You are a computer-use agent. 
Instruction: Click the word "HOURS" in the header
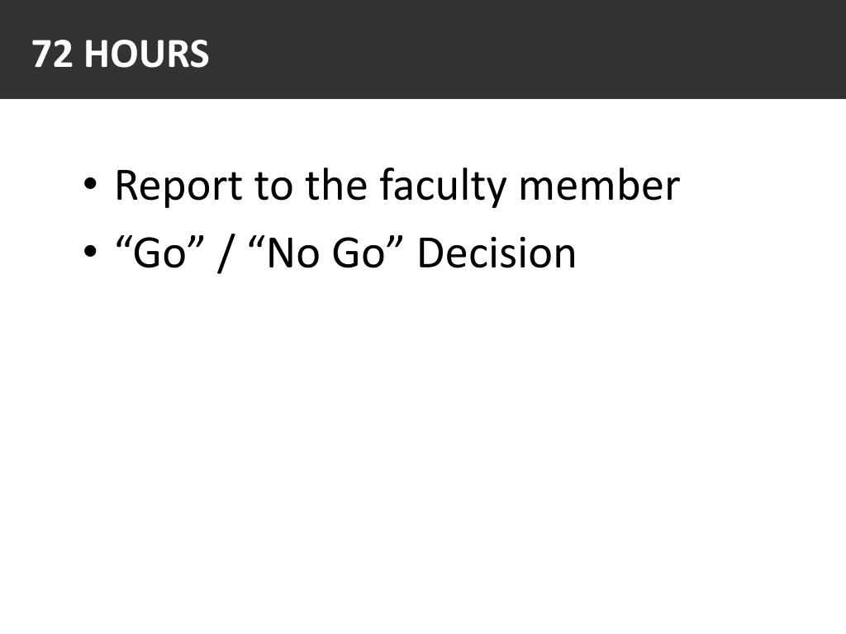pyautogui.click(x=147, y=54)
